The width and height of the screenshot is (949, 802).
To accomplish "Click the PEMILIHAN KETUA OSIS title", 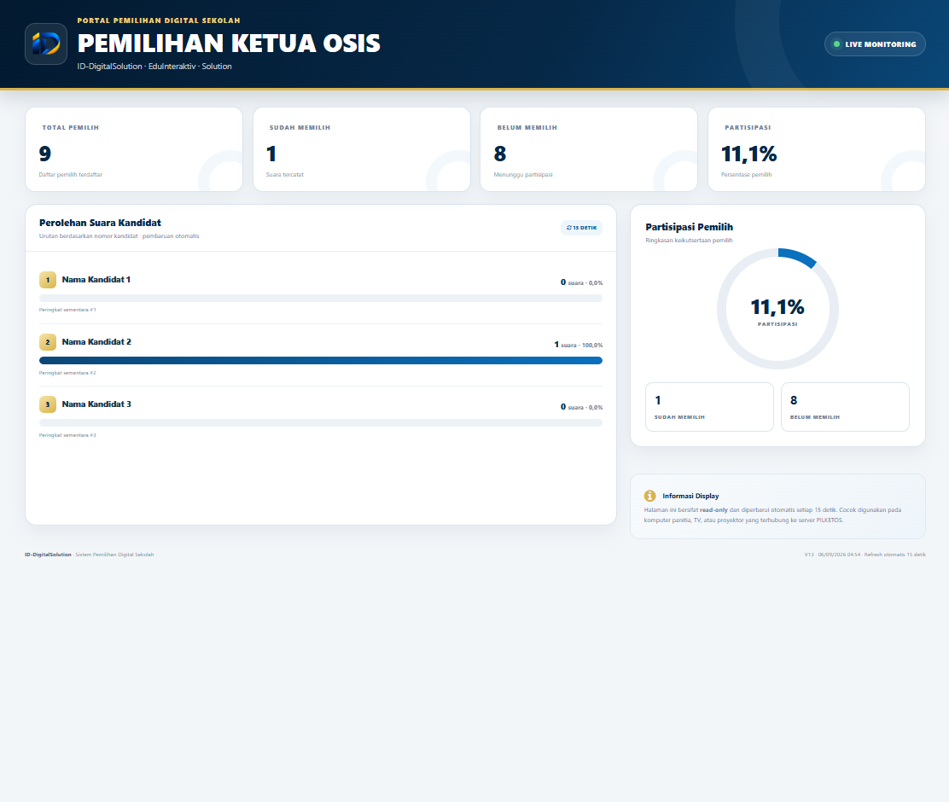I will pos(229,44).
